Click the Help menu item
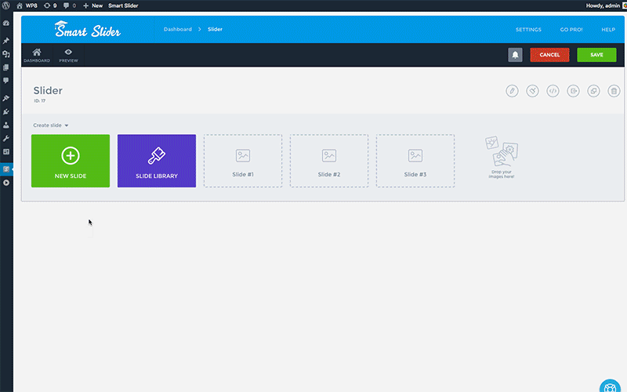Image resolution: width=627 pixels, height=392 pixels. (607, 30)
